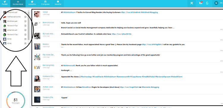Open the TrueTwit validation t.co link

coord(122,34)
